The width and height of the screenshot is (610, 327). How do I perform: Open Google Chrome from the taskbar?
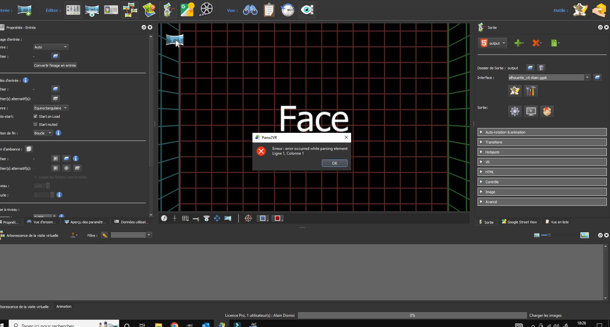174,325
